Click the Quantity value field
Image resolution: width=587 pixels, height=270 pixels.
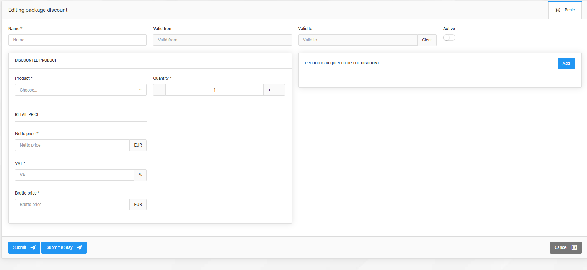[x=214, y=90]
